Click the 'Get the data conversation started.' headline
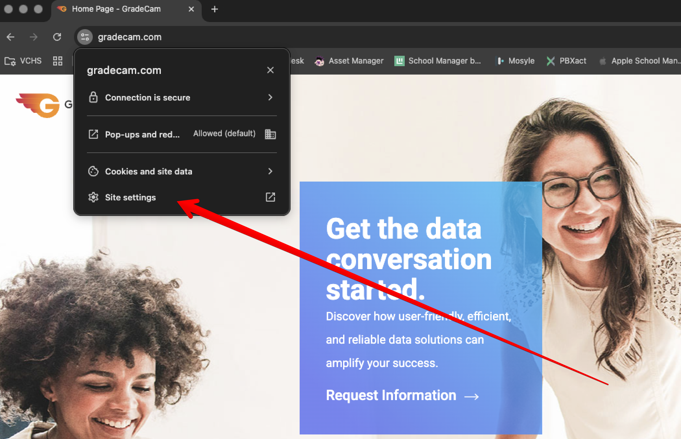The height and width of the screenshot is (439, 681). 409,259
